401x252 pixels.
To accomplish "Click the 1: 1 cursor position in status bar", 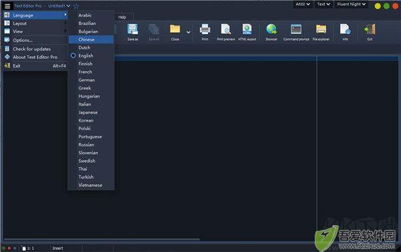I will 31,249.
